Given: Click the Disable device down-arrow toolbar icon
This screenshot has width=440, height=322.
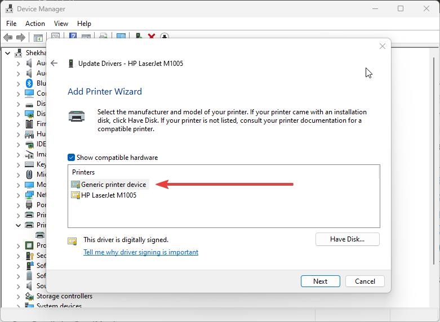Looking at the screenshot, I should coord(165,36).
